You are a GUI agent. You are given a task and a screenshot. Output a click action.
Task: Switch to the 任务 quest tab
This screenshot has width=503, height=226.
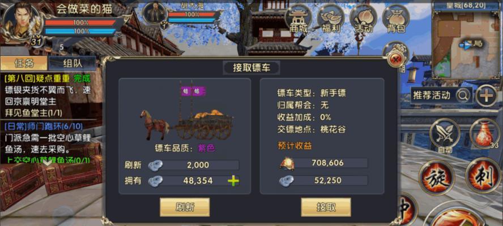pyautogui.click(x=24, y=63)
